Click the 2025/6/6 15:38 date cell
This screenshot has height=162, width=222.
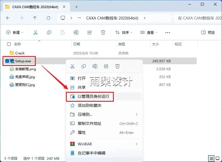85,53
